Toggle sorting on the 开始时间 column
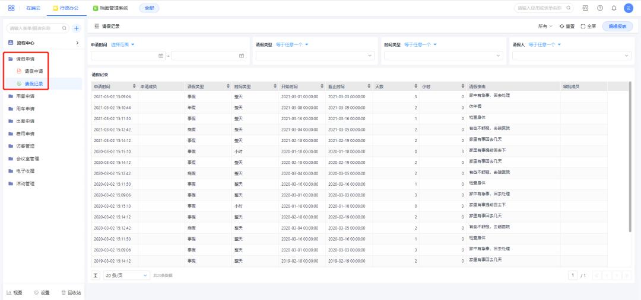The image size is (641, 300). pos(322,86)
